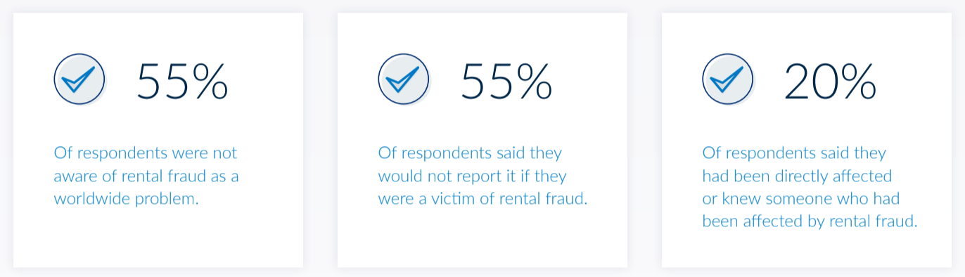Click 'been affected by rental fraud.' text
Image resolution: width=965 pixels, height=277 pixels.
coord(810,221)
